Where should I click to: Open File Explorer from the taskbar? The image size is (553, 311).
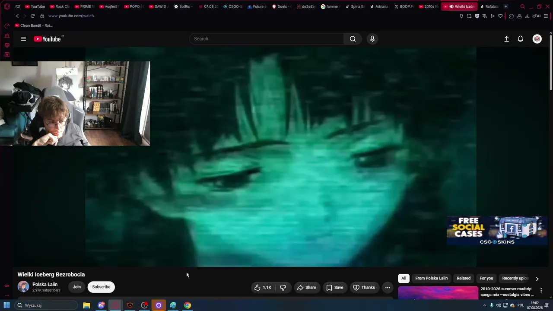[x=86, y=305]
